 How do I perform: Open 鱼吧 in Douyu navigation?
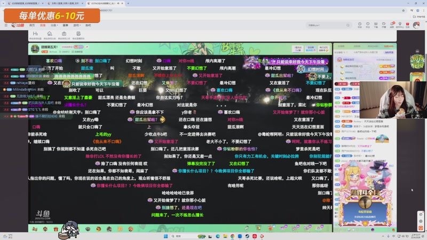88,25
